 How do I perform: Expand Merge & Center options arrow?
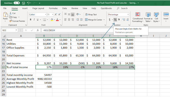104,20
